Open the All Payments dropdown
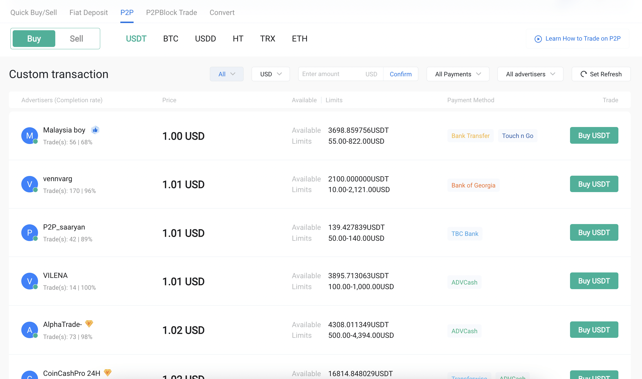 (458, 74)
